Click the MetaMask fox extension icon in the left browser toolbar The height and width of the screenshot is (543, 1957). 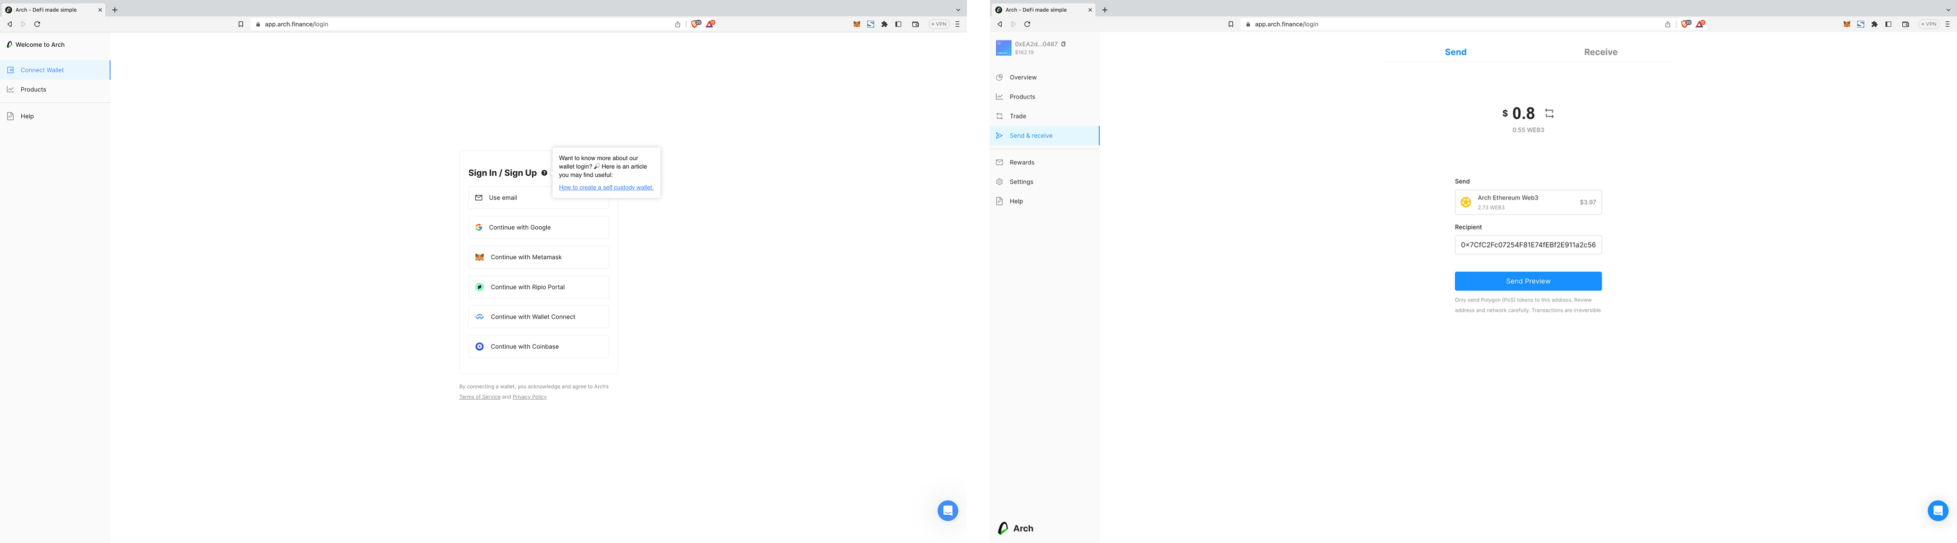click(x=856, y=24)
